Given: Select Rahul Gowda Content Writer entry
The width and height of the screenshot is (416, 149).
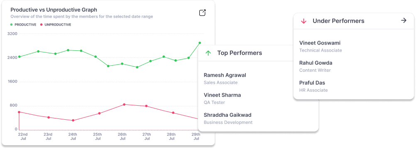Looking at the screenshot, I should (x=316, y=66).
